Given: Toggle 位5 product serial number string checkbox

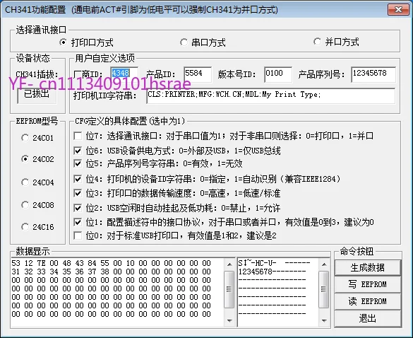Looking at the screenshot, I should pos(78,163).
